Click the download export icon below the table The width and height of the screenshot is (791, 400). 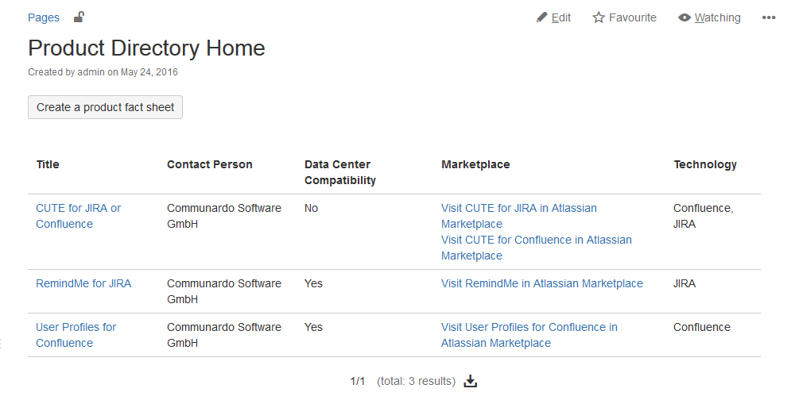pyautogui.click(x=470, y=382)
